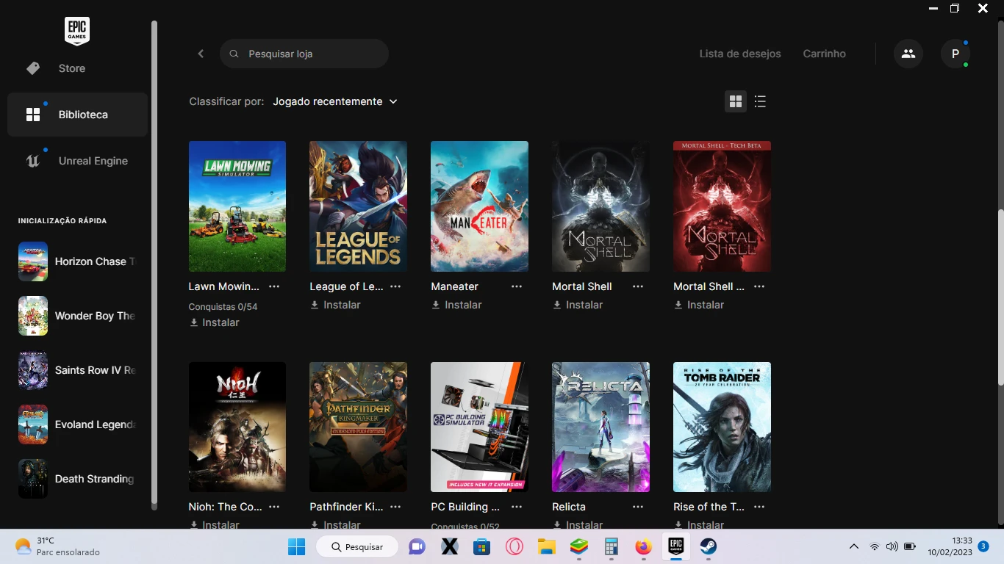Open options menu for League of Legends
Screen dimensions: 1004x564
[395, 286]
